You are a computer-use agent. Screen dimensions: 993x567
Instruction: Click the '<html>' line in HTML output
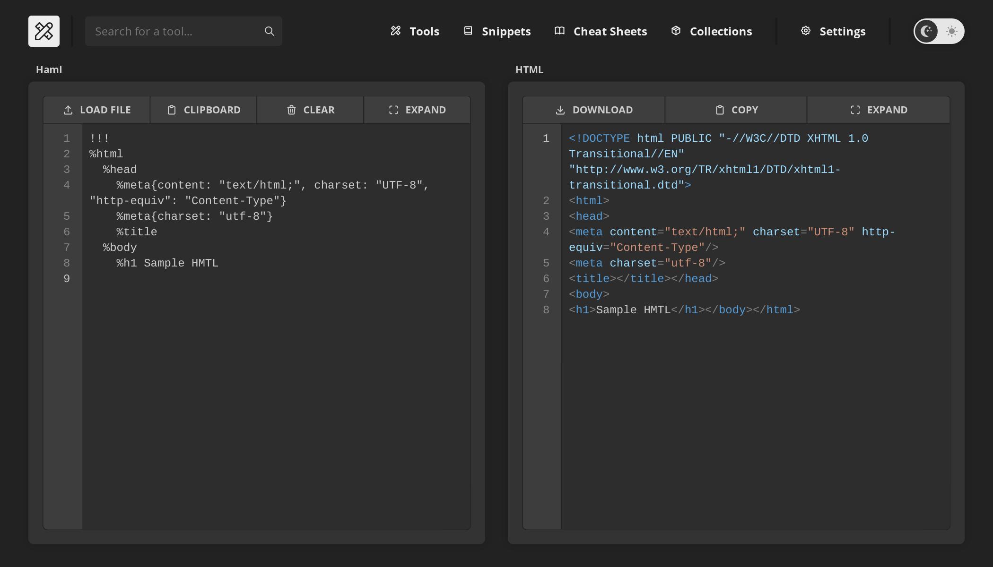pyautogui.click(x=589, y=201)
